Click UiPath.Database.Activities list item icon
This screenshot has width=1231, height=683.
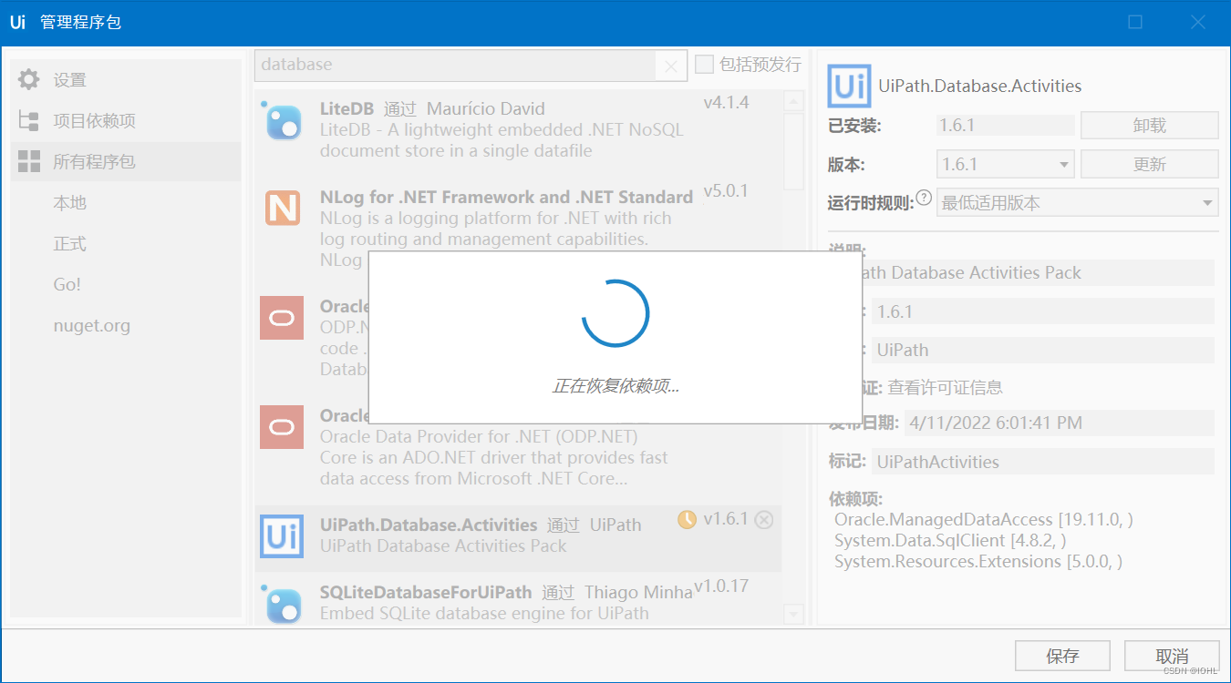click(x=282, y=536)
